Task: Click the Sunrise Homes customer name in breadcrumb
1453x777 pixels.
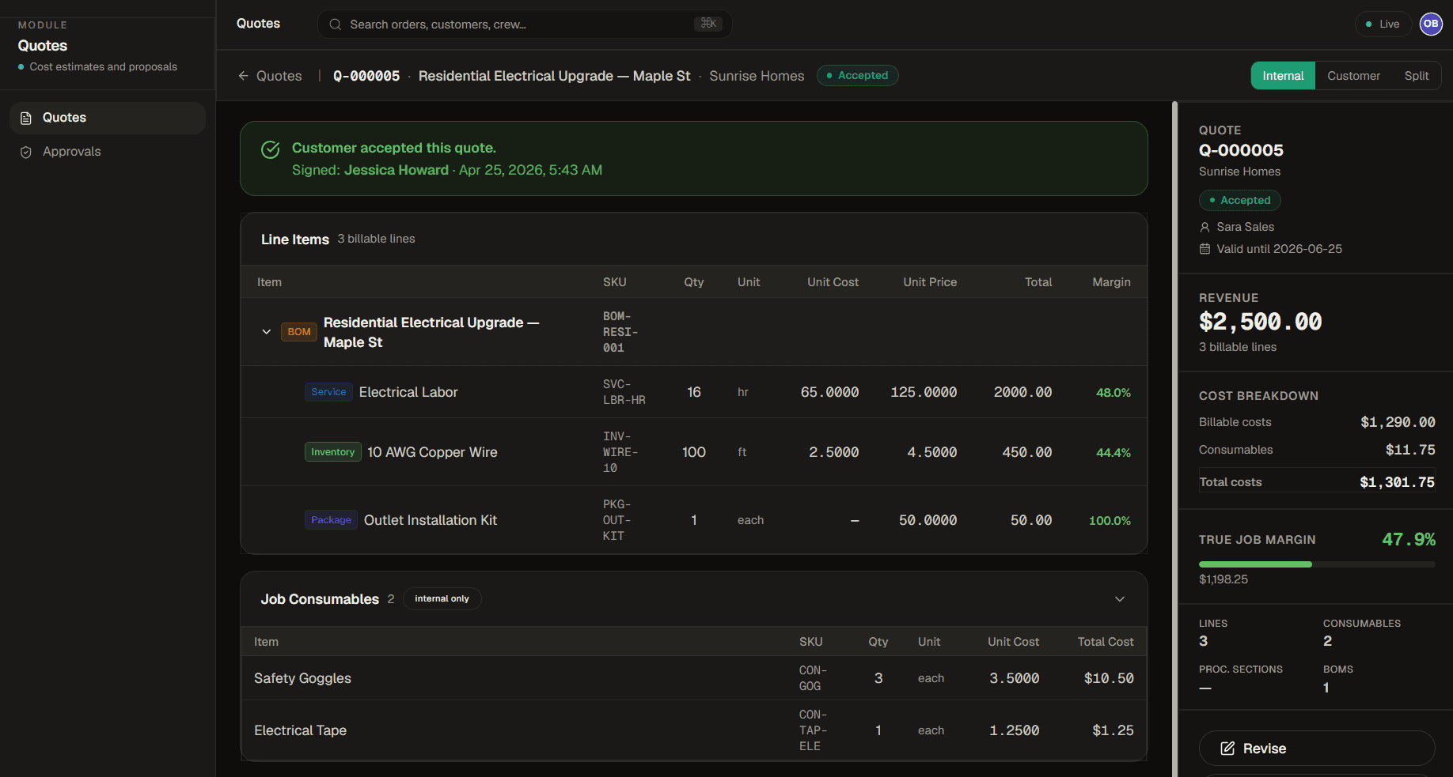Action: (x=757, y=76)
